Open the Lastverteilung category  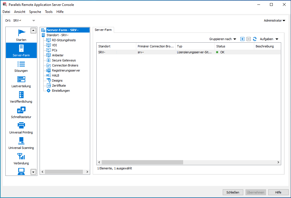21,82
